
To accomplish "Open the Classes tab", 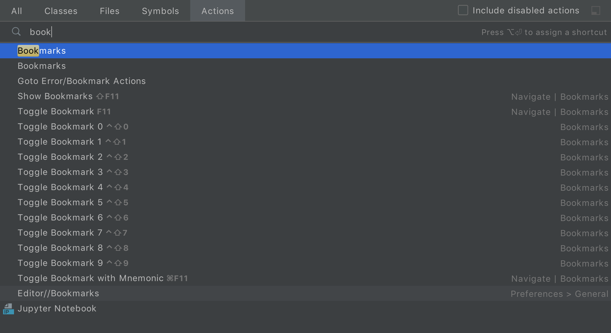I will 61,11.
